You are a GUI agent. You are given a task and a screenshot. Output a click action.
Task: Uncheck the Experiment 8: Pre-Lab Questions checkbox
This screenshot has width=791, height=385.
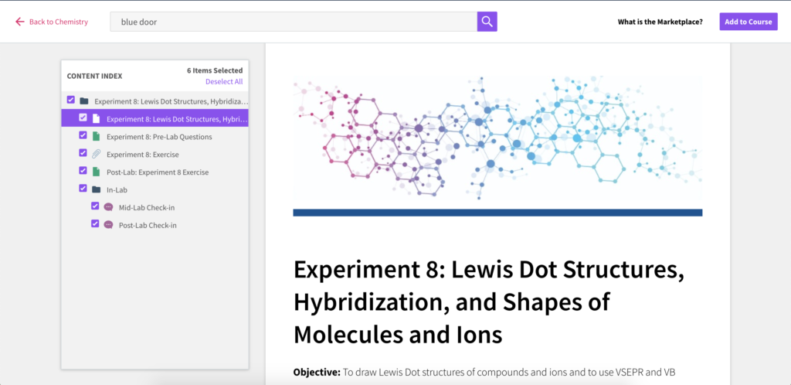click(83, 135)
